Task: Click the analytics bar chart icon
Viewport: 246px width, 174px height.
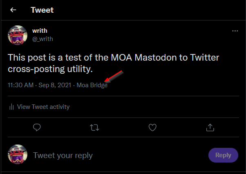Action: [11, 107]
